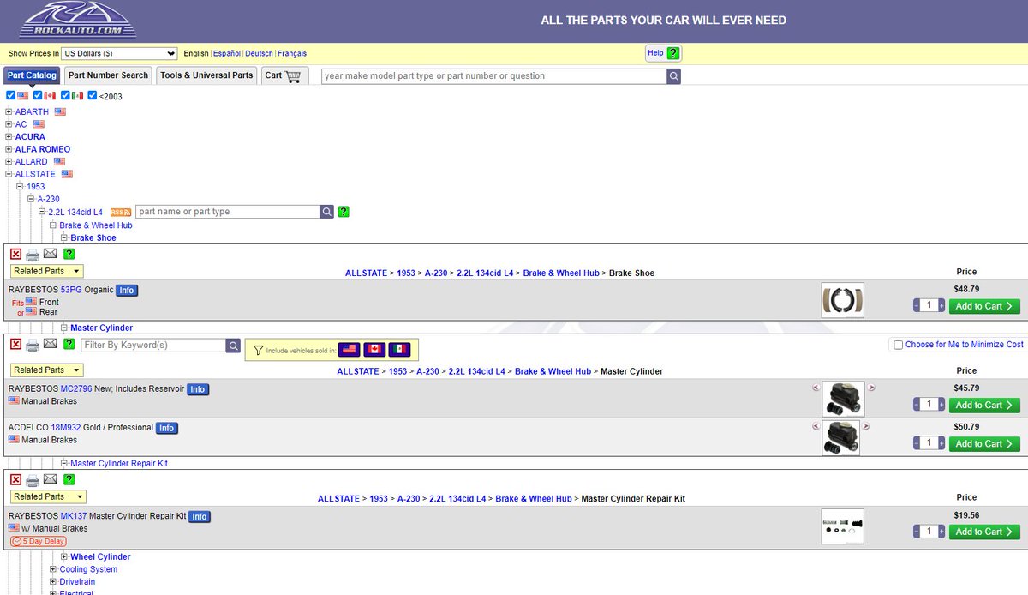
Task: Open Info for RAYBESTOS MK137 repair kit
Action: pyautogui.click(x=200, y=517)
